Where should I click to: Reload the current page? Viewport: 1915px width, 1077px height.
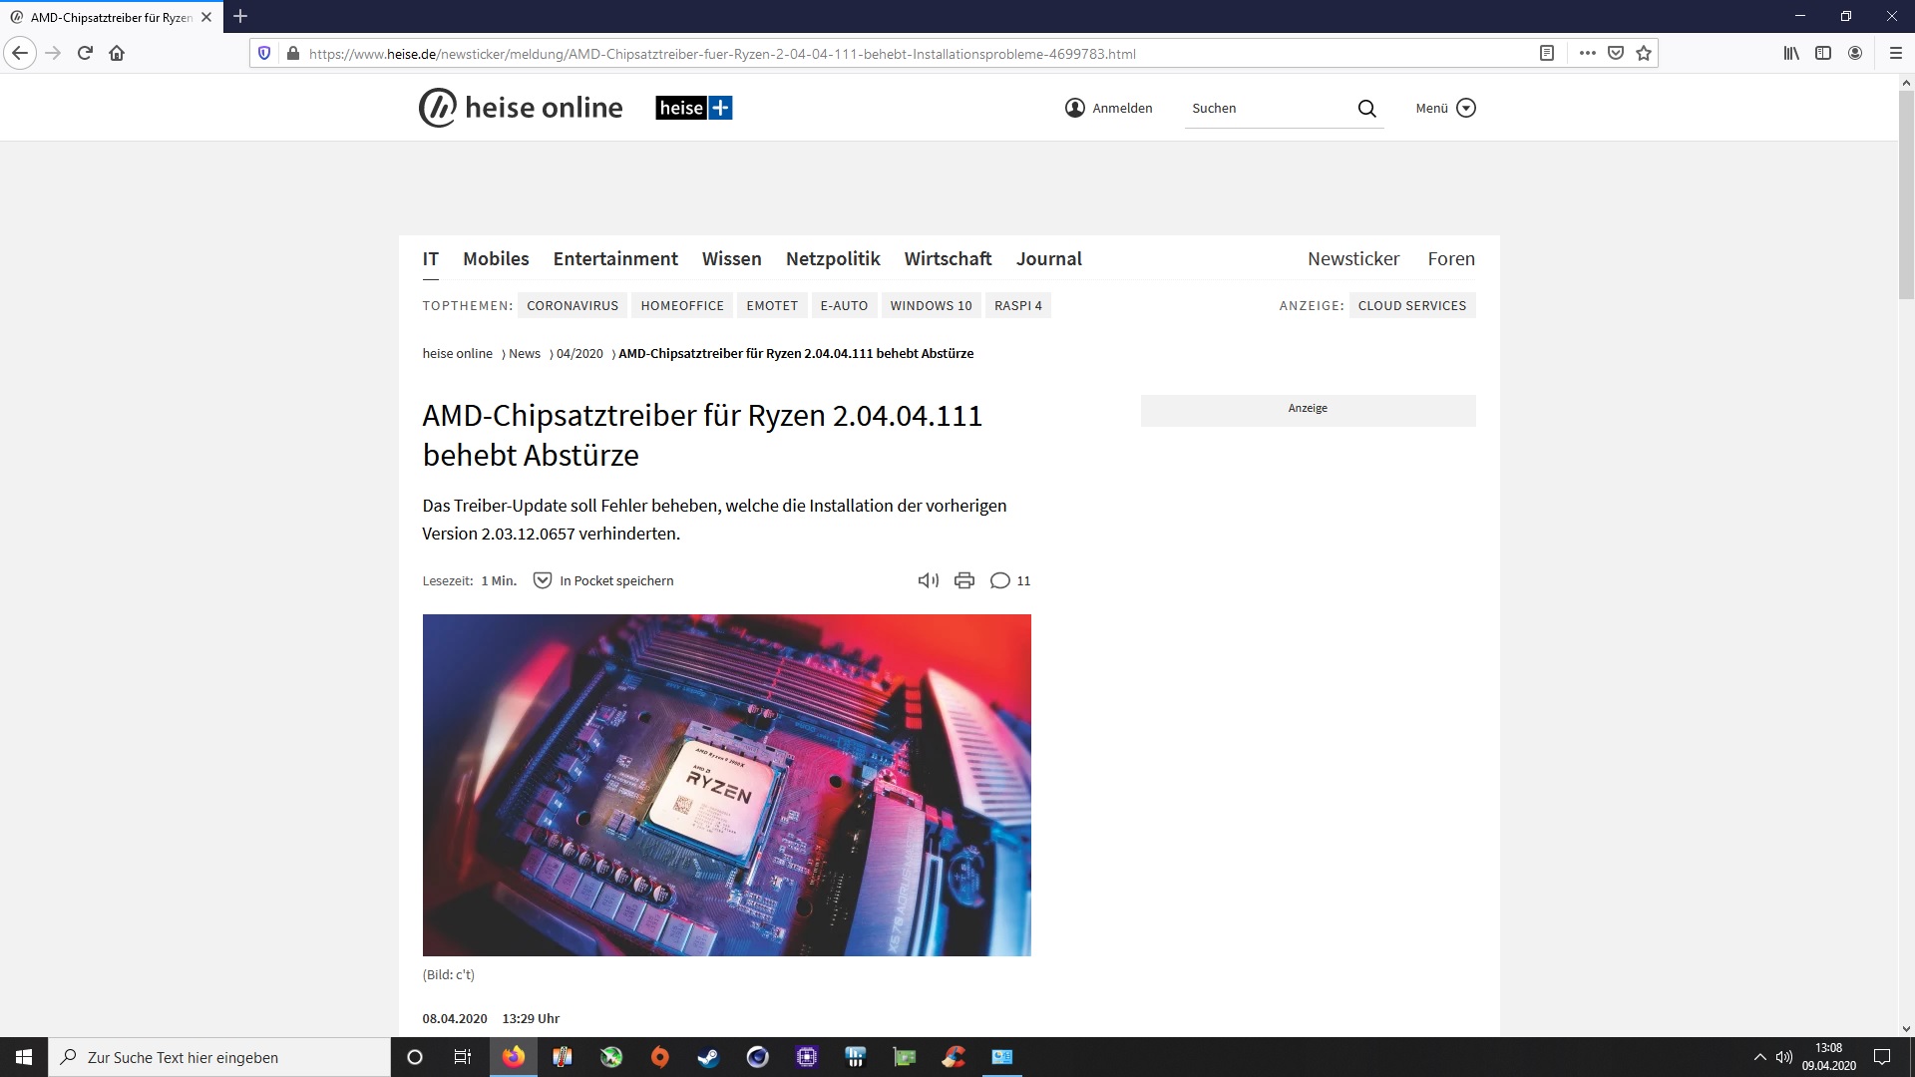[x=85, y=53]
